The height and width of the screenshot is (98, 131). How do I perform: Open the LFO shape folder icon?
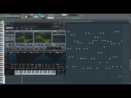(32, 65)
